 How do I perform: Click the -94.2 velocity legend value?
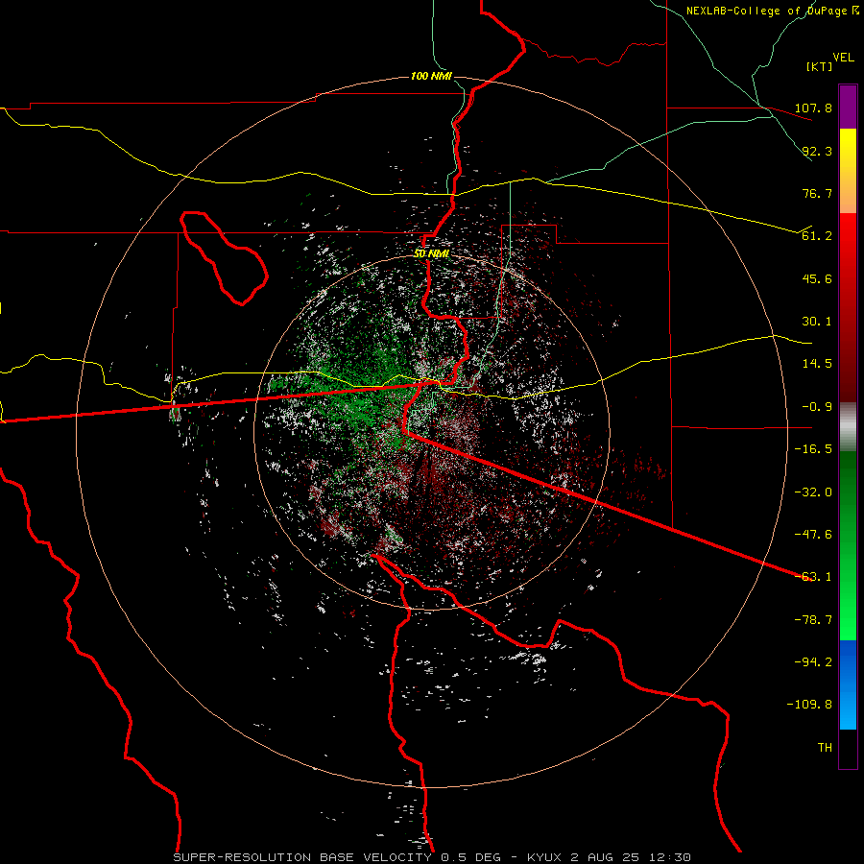813,662
